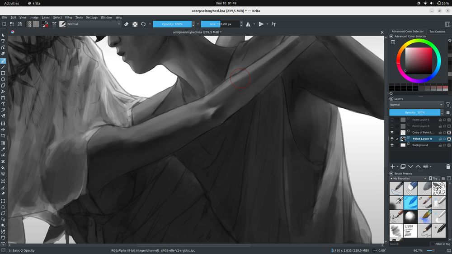
Task: Open the brush Tag menu
Action: (434, 178)
